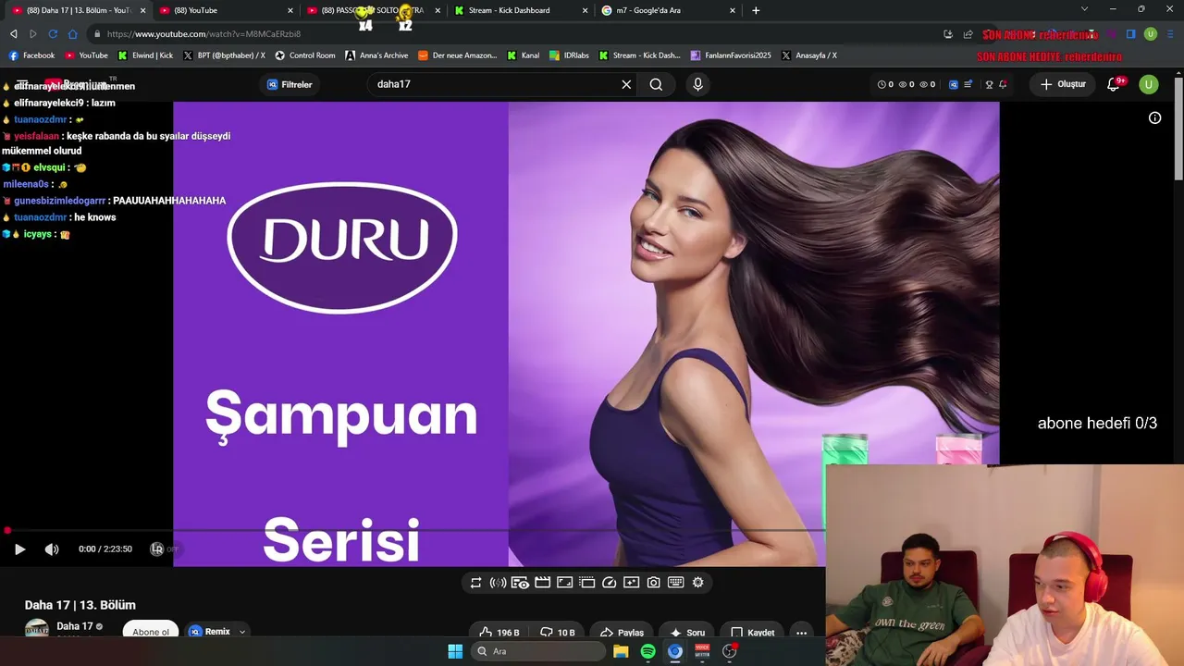Dislike the video showing 10 B

[x=558, y=633]
